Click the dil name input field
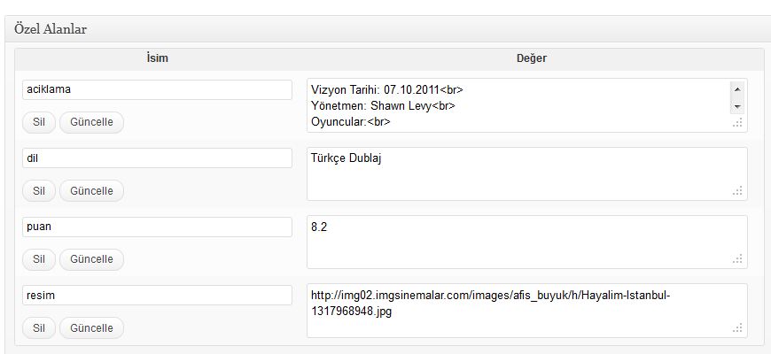Viewport: 771px width, 354px height. tap(157, 158)
